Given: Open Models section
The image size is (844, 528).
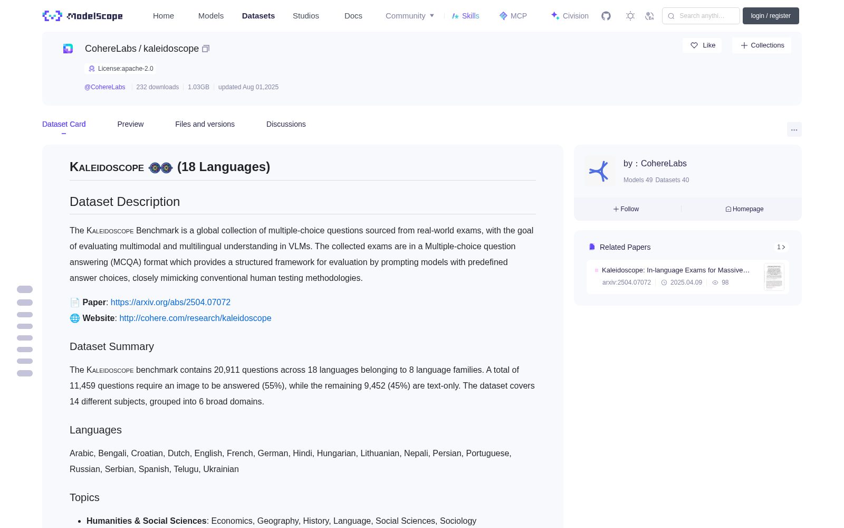Looking at the screenshot, I should click(x=211, y=16).
